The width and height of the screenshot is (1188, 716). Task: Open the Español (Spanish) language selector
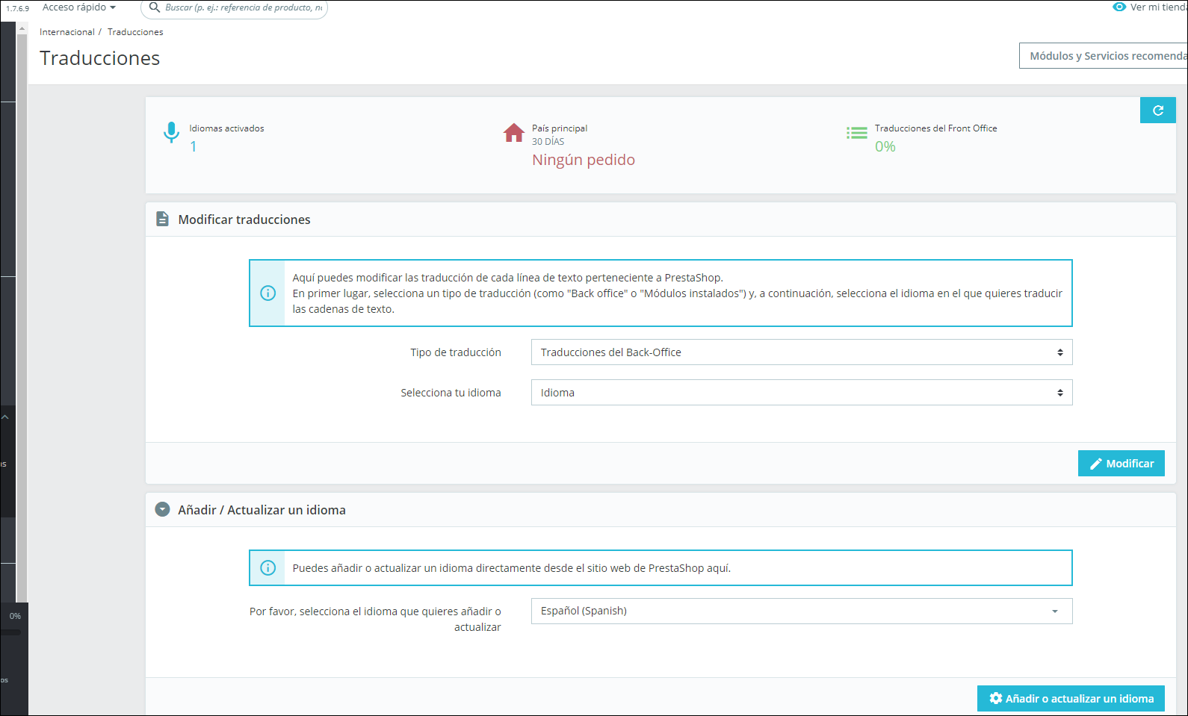[802, 611]
